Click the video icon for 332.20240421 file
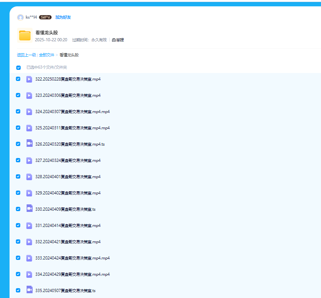 [x=29, y=242]
